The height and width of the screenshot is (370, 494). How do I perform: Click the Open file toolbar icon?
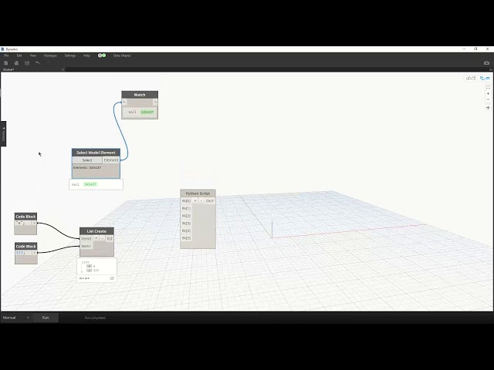click(16, 63)
